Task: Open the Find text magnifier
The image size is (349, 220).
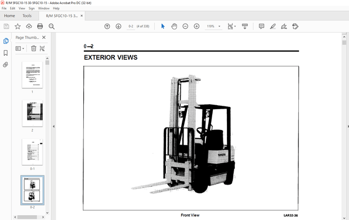Action: pos(51,26)
